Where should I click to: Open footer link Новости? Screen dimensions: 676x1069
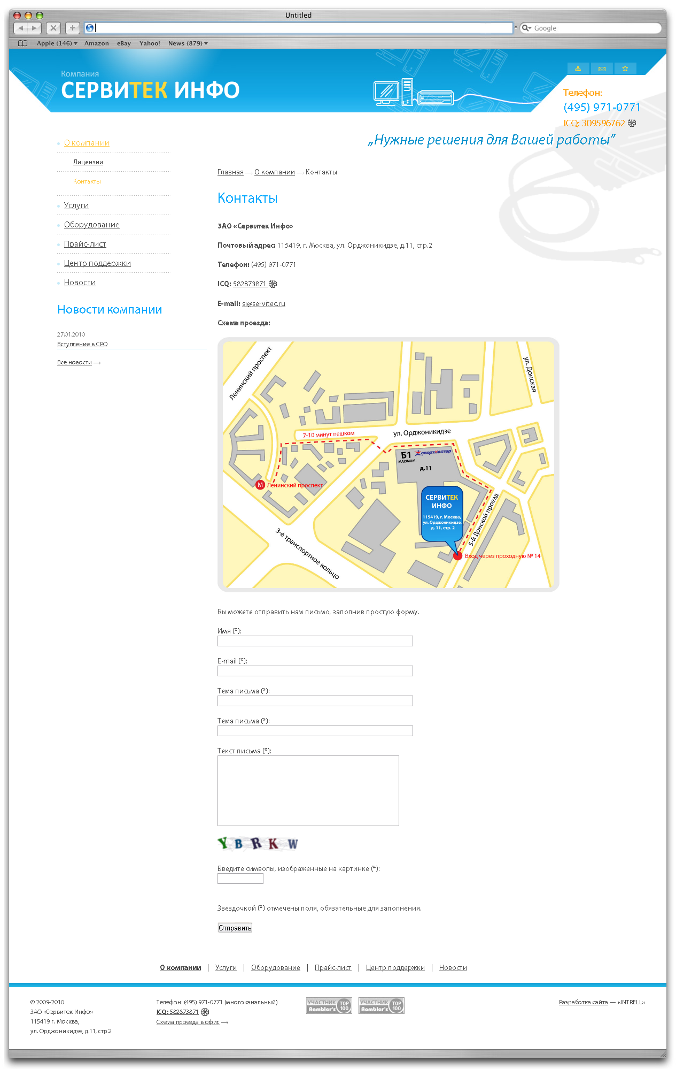[x=453, y=968]
